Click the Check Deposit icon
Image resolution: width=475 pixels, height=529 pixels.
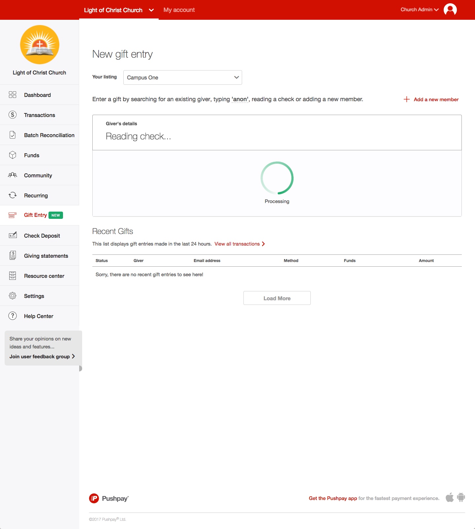[13, 235]
